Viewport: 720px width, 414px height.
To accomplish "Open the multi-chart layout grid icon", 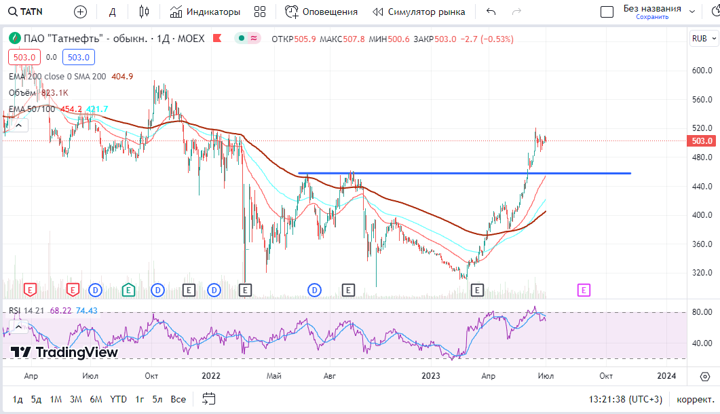I will pos(260,12).
